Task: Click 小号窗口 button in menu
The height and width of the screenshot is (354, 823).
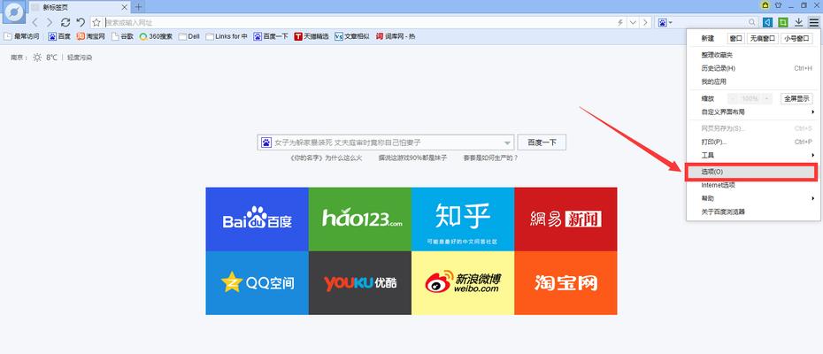Action: coord(796,38)
